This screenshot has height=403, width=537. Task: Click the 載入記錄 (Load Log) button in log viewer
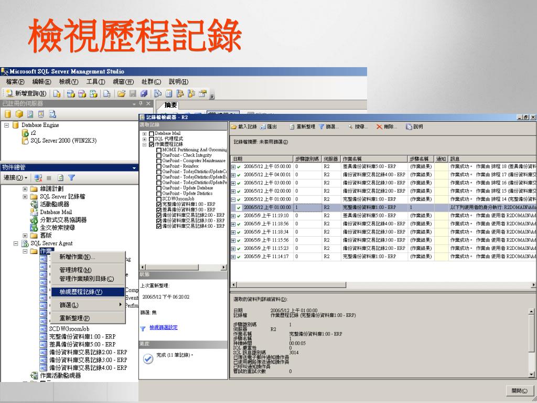pos(244,126)
